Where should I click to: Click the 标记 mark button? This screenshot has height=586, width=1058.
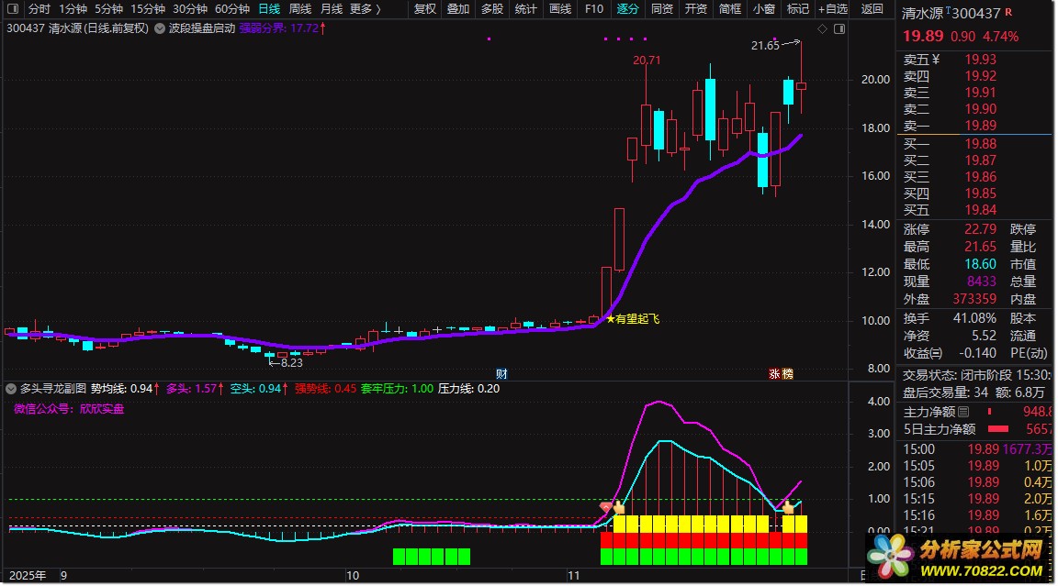pos(797,9)
